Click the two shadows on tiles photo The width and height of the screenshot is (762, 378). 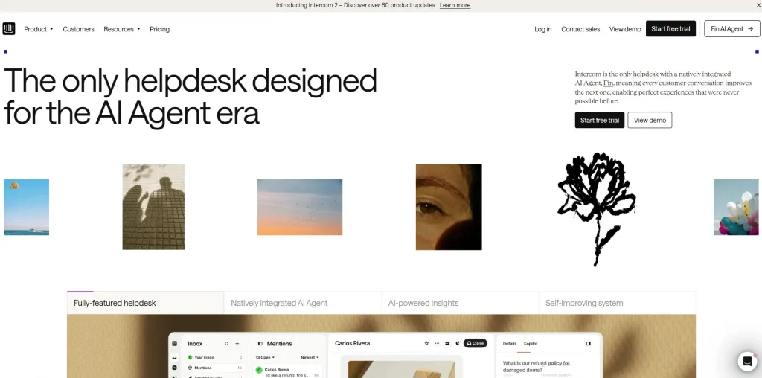point(153,207)
